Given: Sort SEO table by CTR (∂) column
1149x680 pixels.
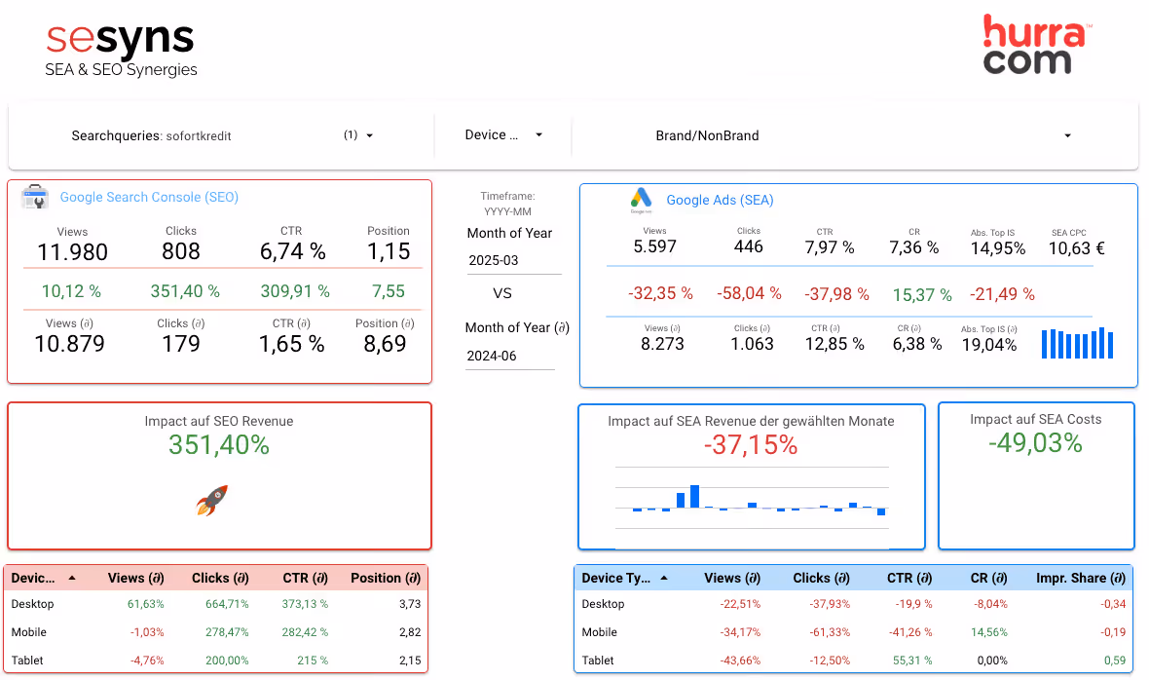Looking at the screenshot, I should tap(305, 578).
